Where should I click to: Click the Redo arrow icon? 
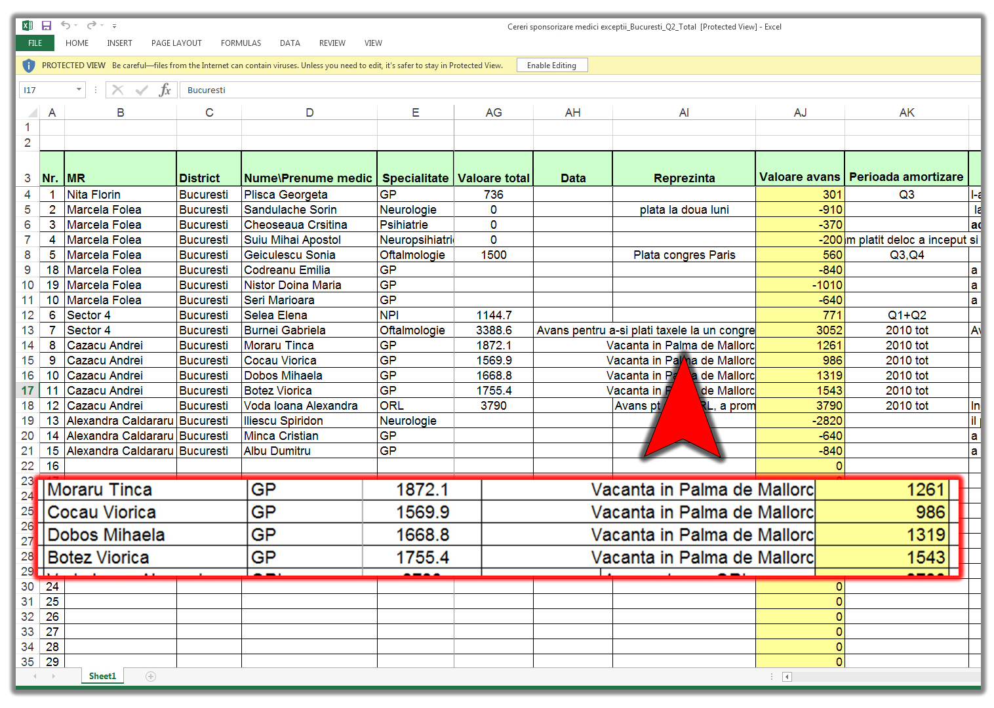tap(91, 26)
